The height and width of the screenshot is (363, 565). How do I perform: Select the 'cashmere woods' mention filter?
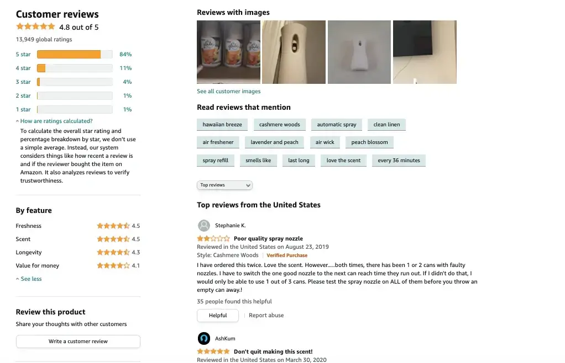(280, 124)
